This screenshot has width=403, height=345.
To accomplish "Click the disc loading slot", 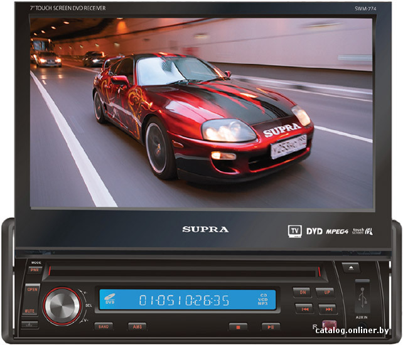I will pos(184,272).
